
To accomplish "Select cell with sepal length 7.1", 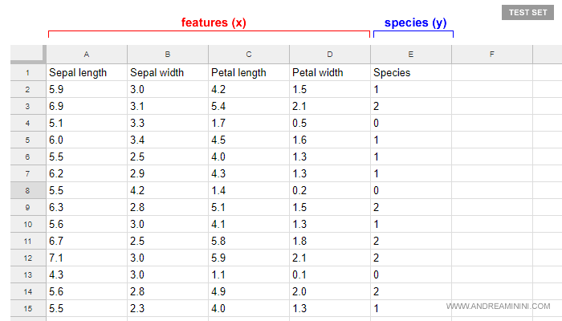I will click(87, 258).
